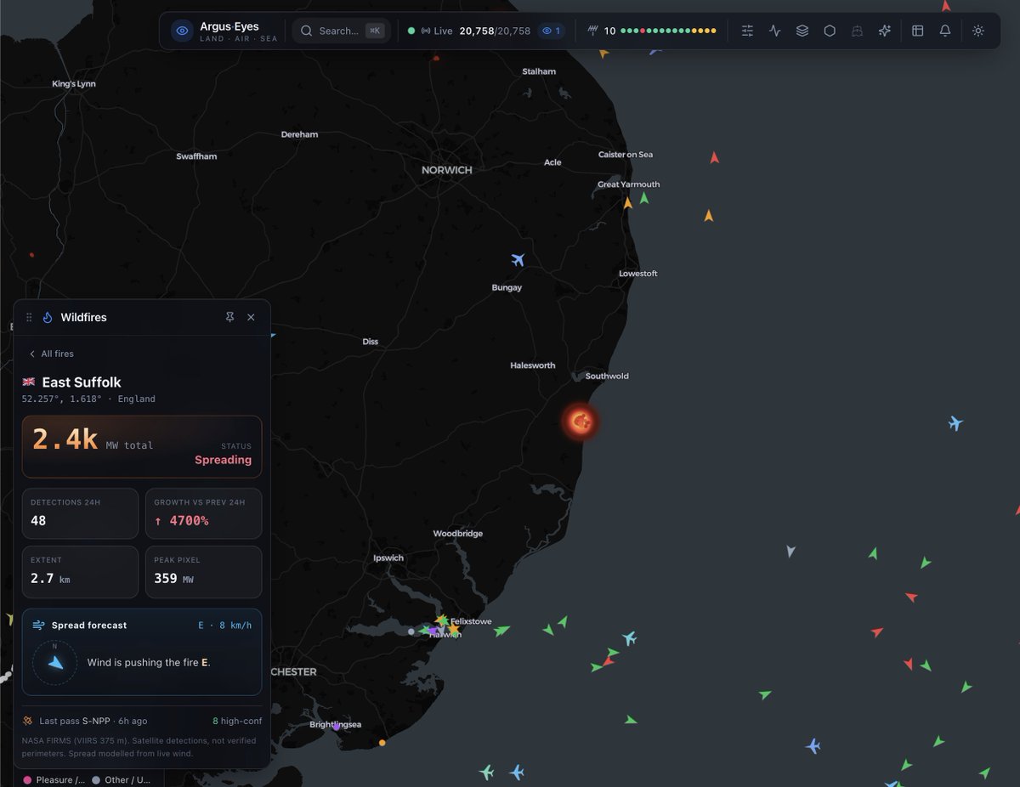
Task: Click the Wildfires flame icon in panel header
Action: click(x=48, y=317)
